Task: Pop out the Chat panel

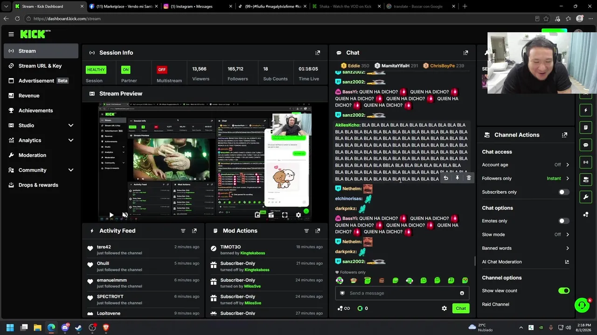Action: click(x=465, y=53)
